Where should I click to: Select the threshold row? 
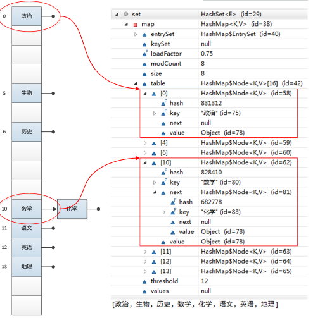coord(209,281)
